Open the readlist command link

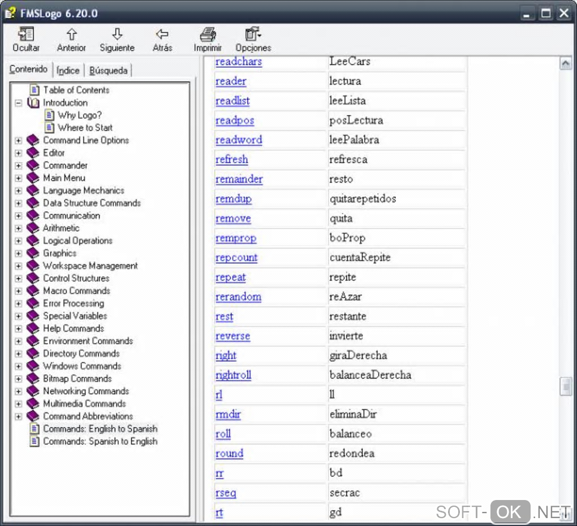(232, 101)
